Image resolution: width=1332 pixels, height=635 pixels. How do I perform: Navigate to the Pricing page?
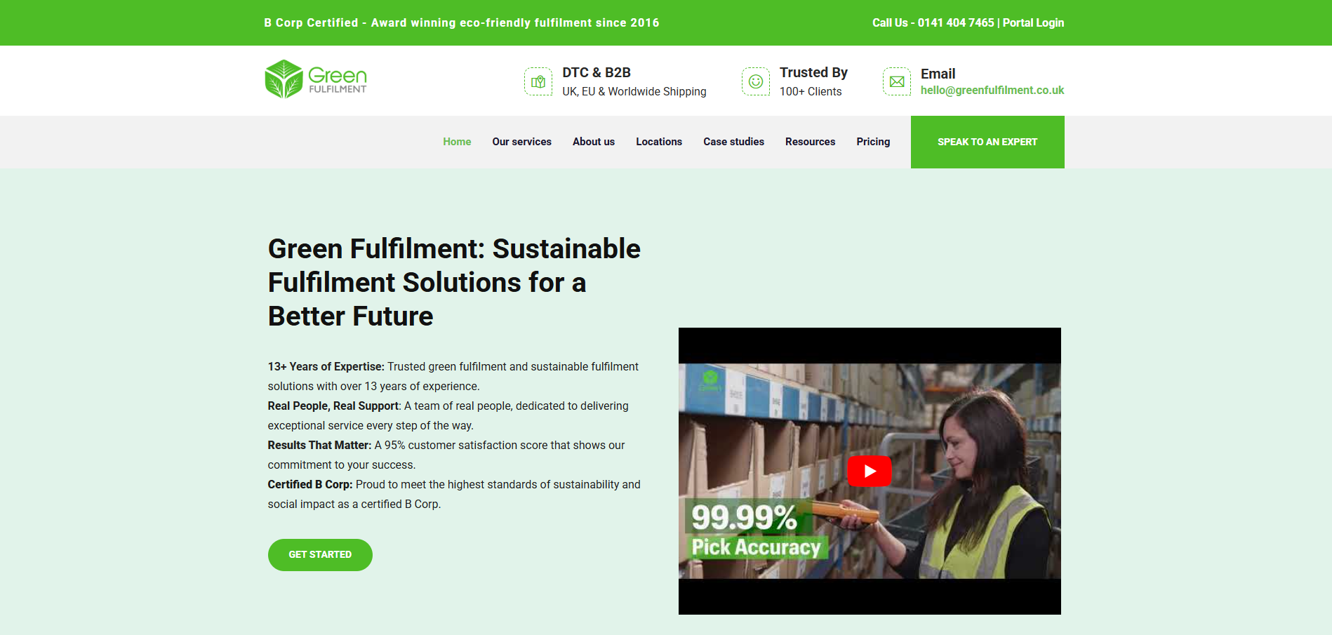point(873,142)
